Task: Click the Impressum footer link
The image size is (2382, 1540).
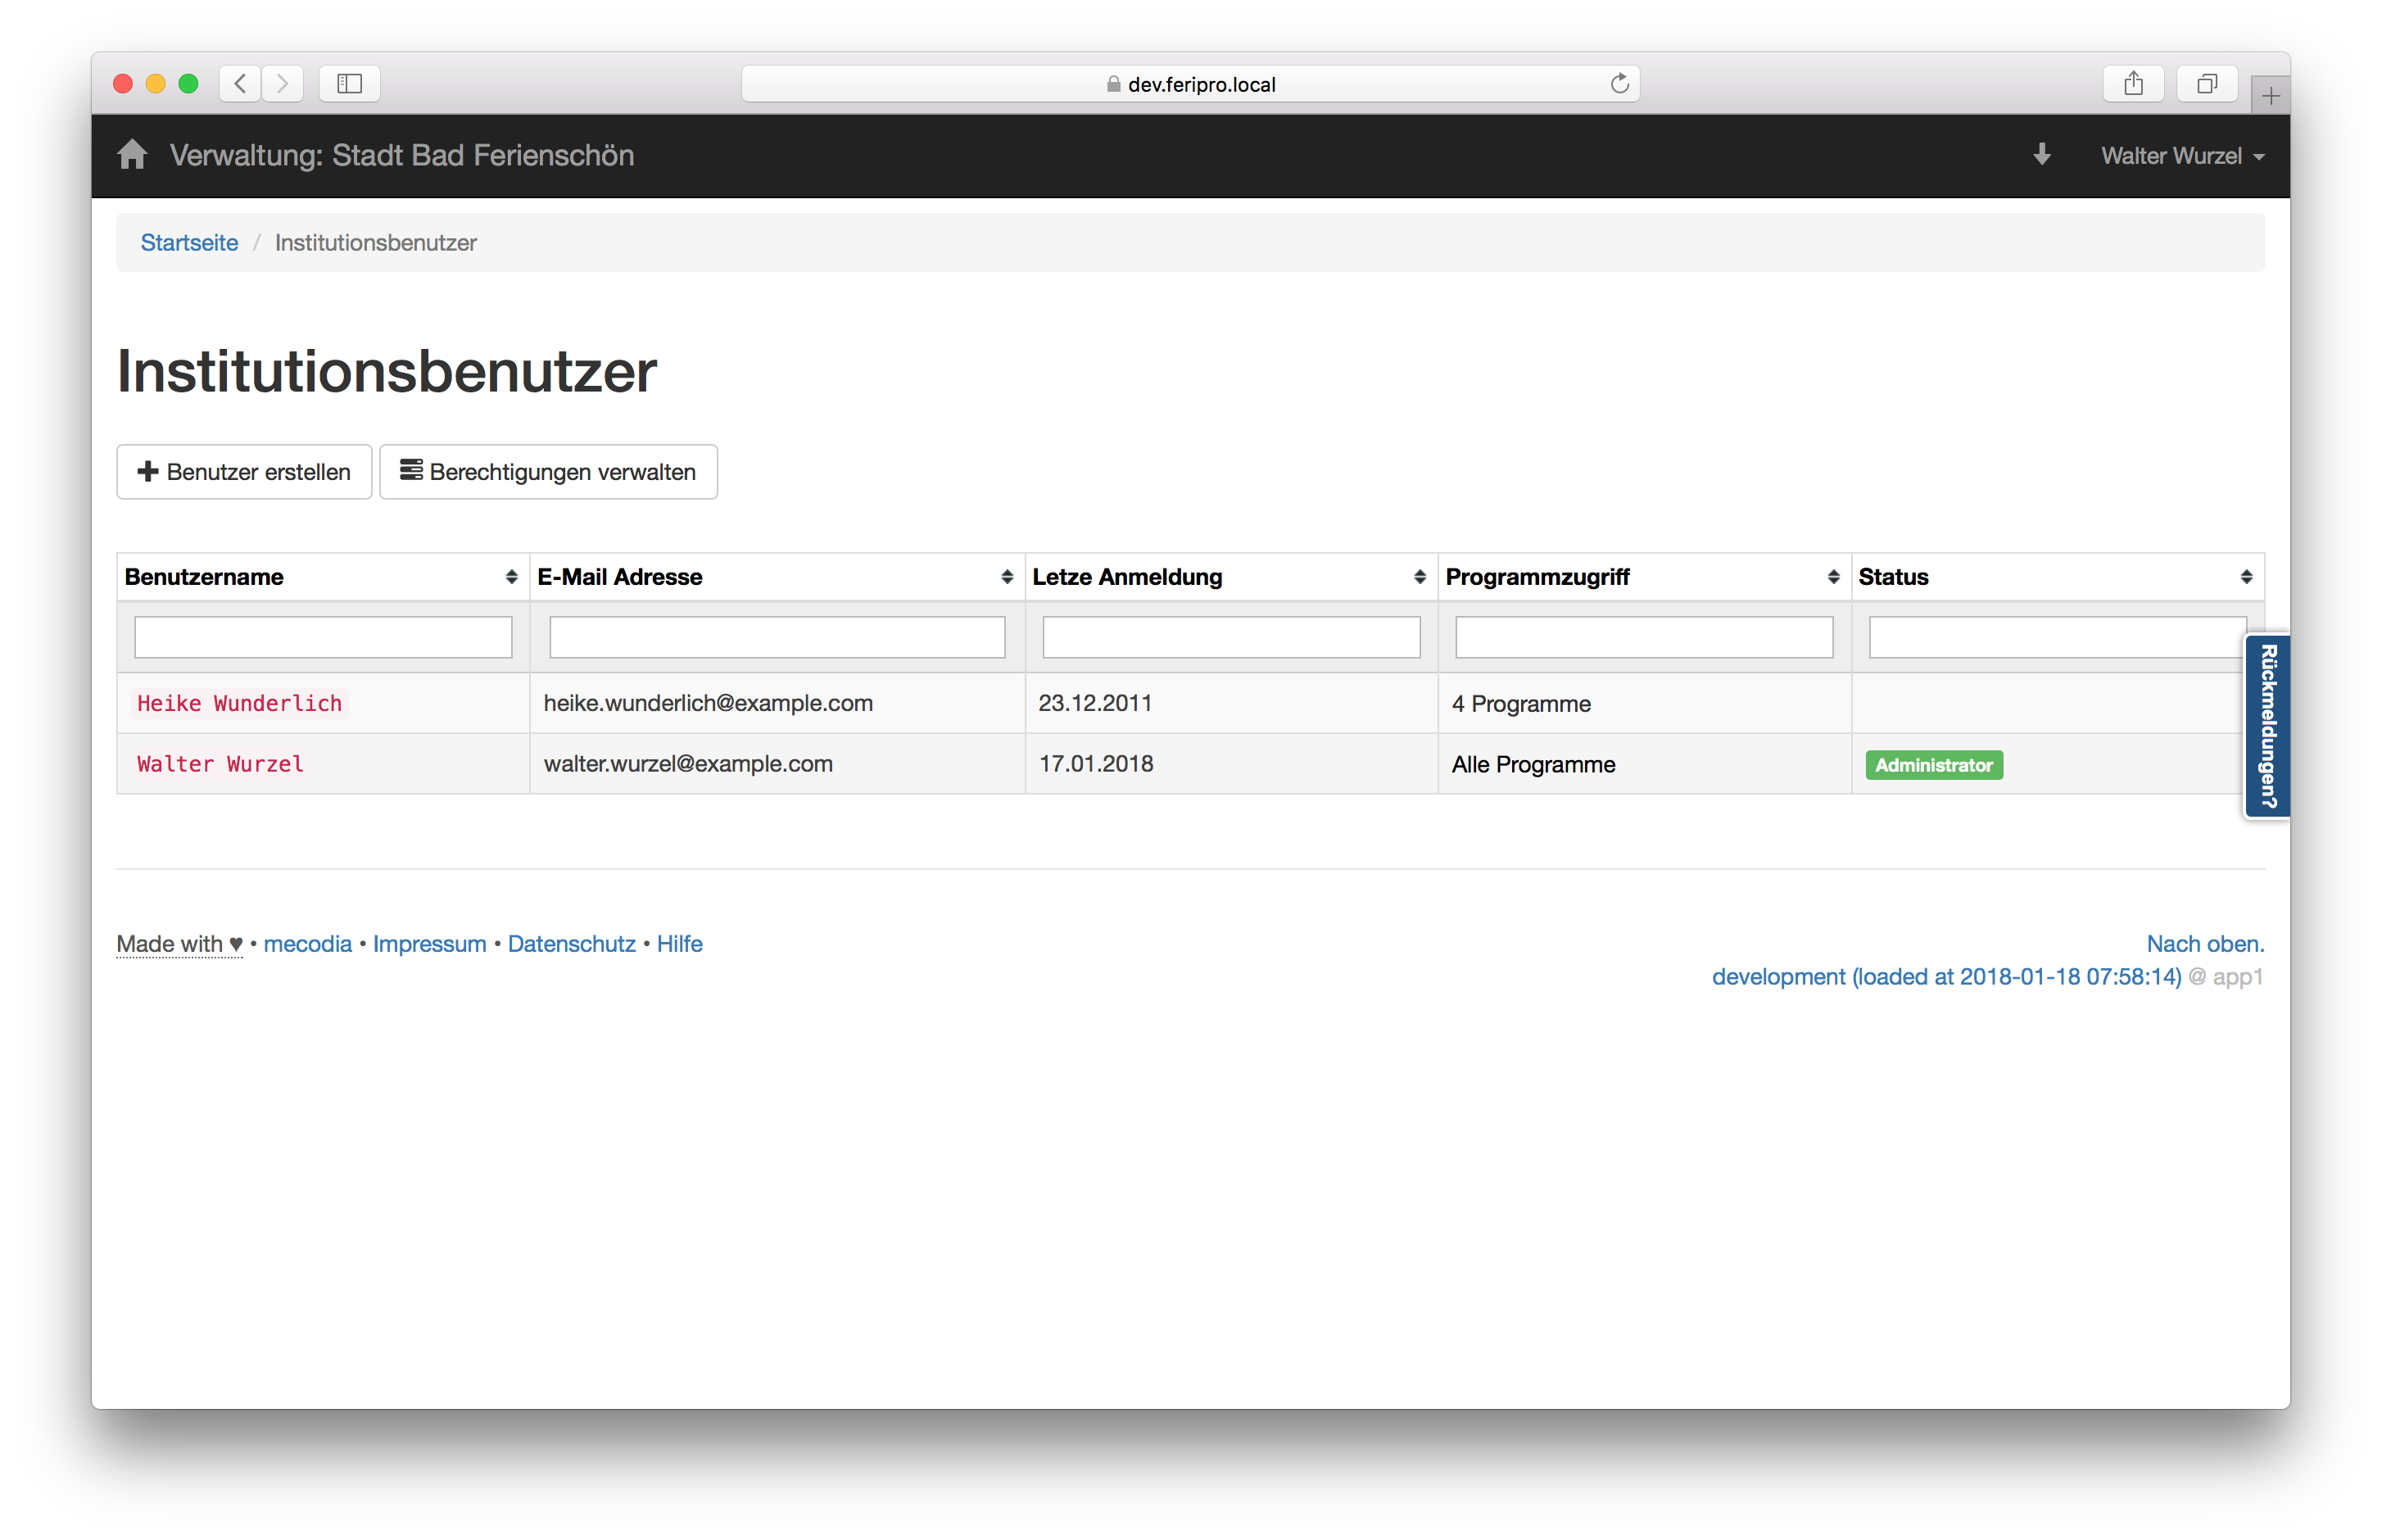Action: [429, 944]
